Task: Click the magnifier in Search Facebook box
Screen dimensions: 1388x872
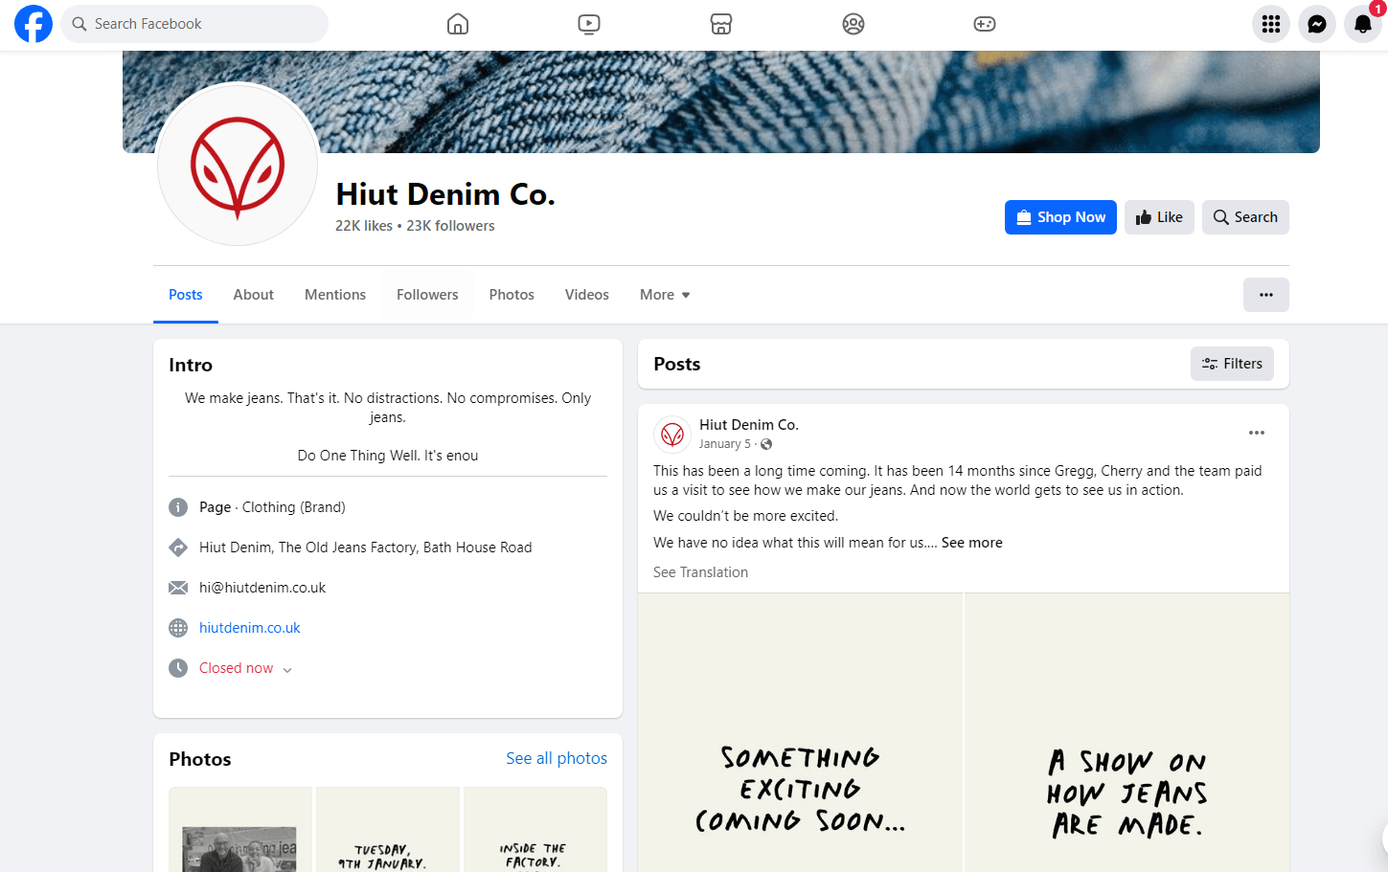Action: [80, 24]
